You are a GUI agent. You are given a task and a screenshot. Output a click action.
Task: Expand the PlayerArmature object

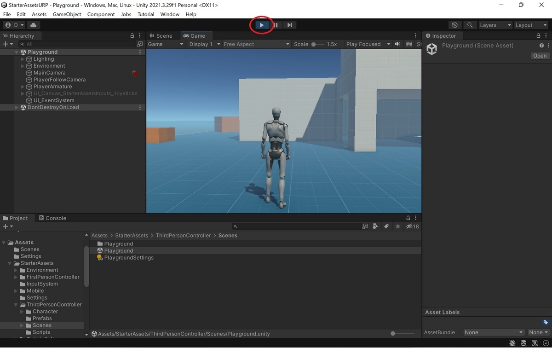point(23,87)
